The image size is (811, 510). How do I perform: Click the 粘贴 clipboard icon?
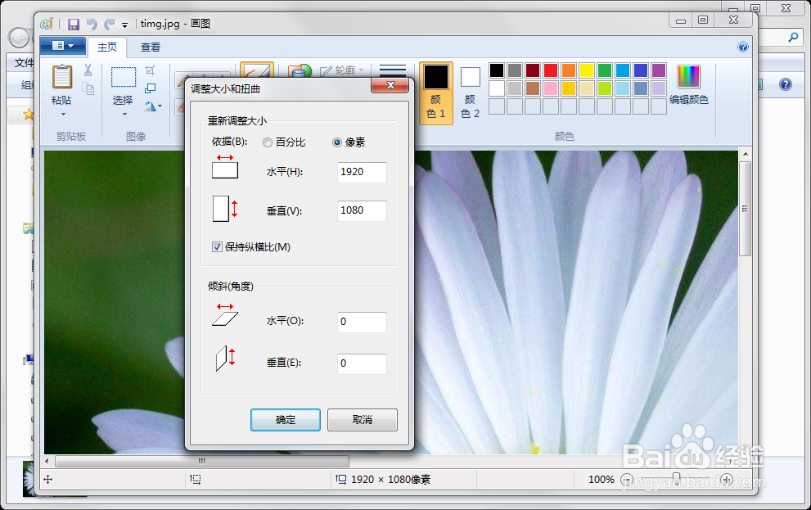point(62,77)
